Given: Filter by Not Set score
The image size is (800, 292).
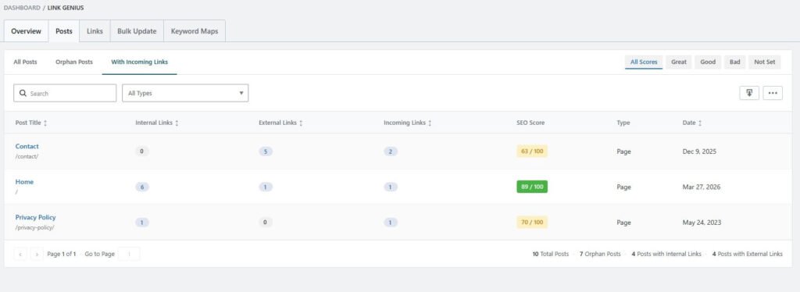Looking at the screenshot, I should click(764, 62).
